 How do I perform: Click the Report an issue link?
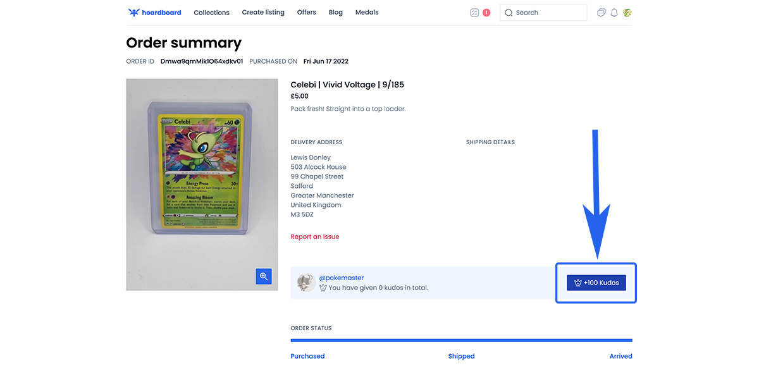[315, 237]
